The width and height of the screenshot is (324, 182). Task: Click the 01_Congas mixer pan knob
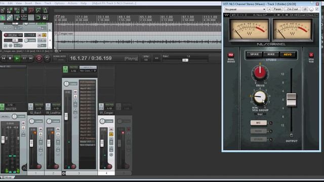pyautogui.click(x=102, y=121)
